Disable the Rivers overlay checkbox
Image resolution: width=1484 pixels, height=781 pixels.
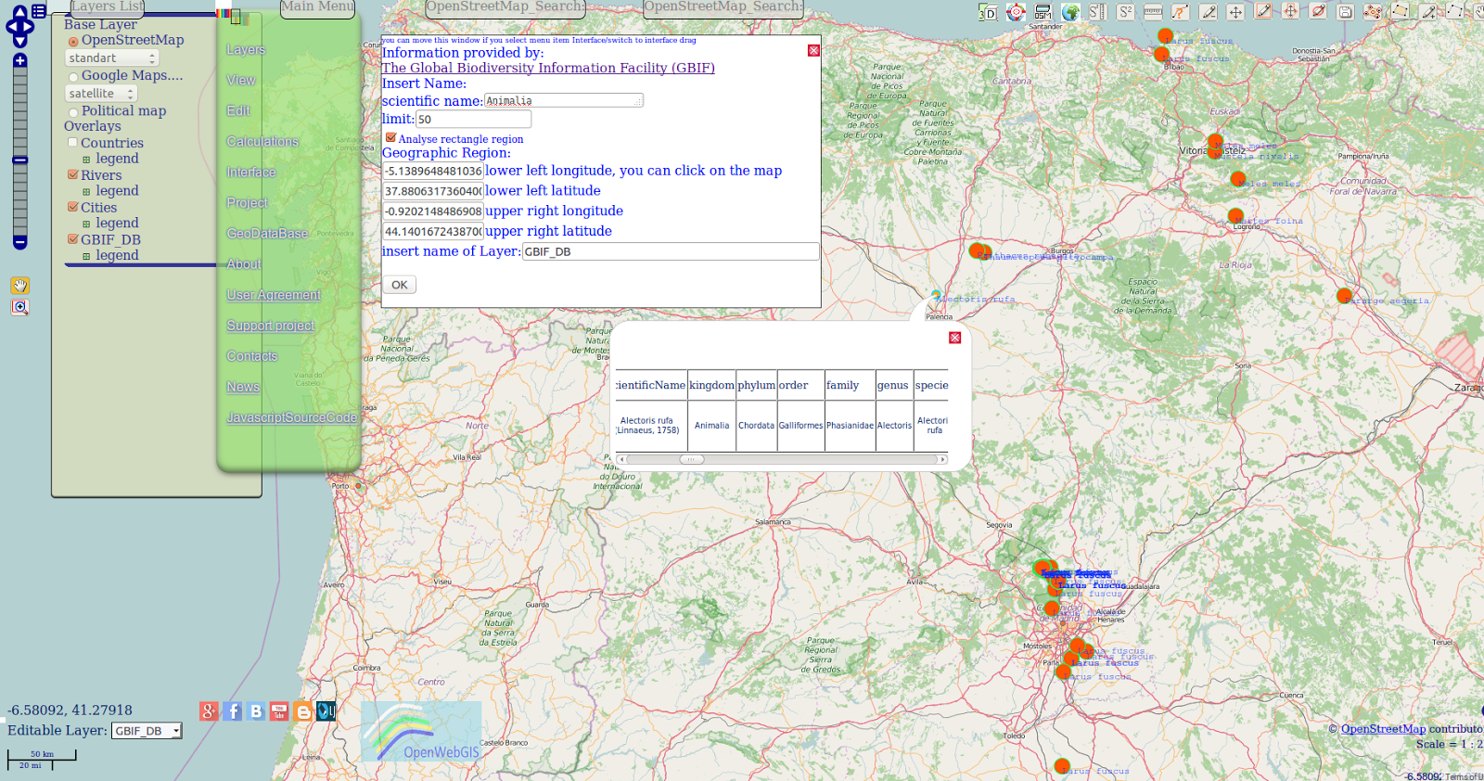(x=72, y=174)
